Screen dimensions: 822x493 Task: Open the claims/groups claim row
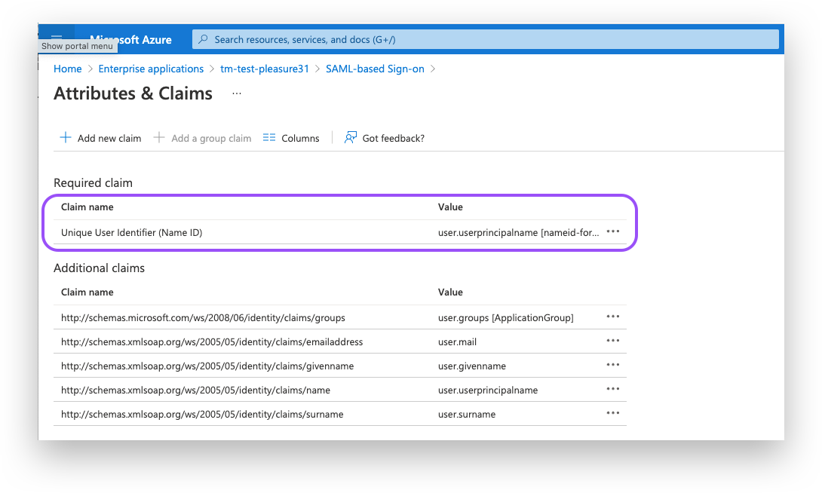[x=203, y=317]
